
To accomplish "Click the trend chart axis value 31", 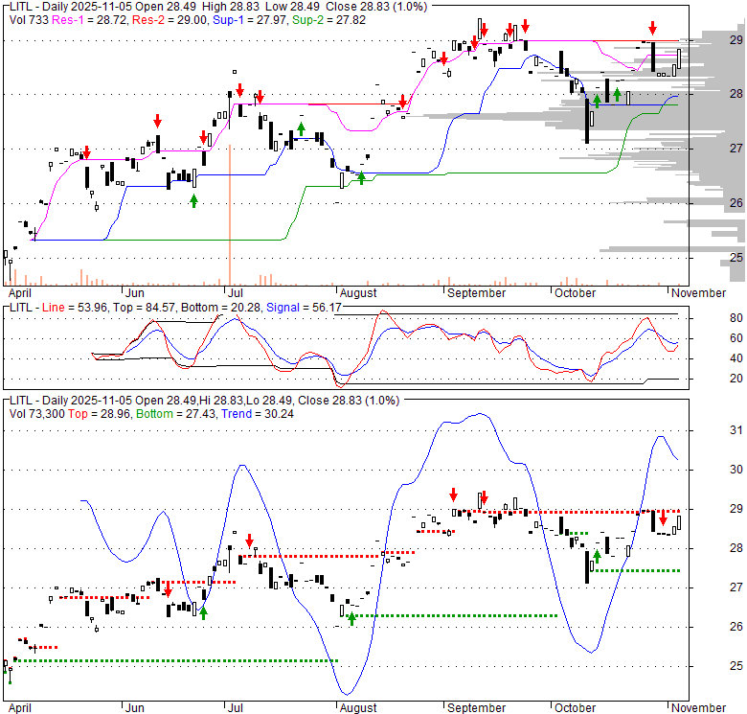I will click(x=736, y=430).
